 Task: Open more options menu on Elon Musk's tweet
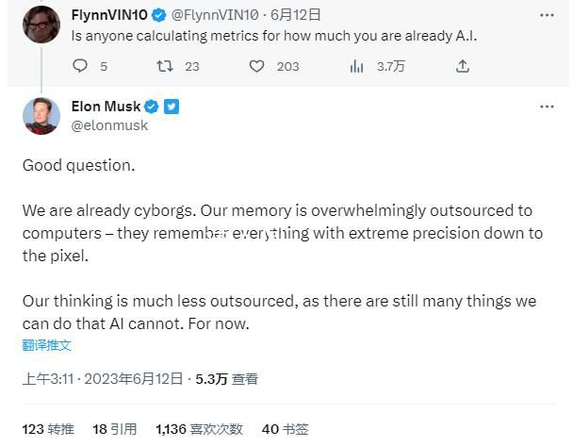pos(547,107)
